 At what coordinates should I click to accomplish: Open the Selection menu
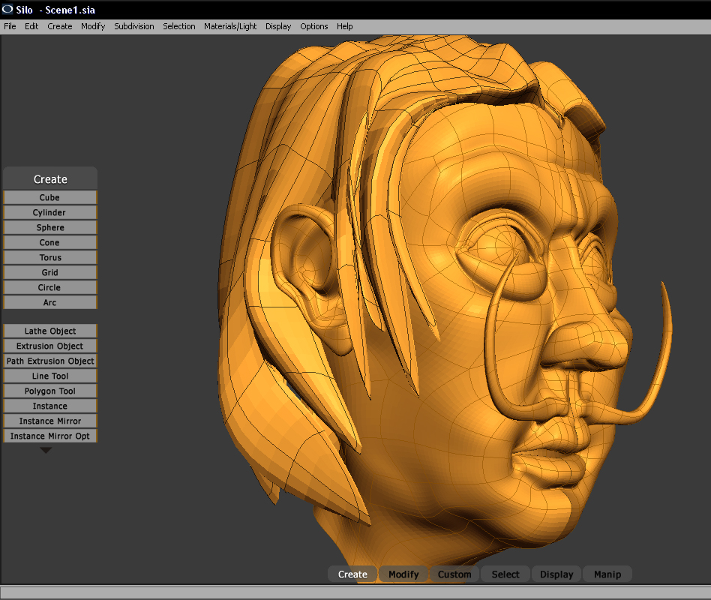(x=179, y=26)
